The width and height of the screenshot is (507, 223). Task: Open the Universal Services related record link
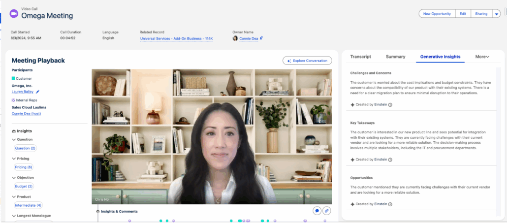[x=176, y=38]
